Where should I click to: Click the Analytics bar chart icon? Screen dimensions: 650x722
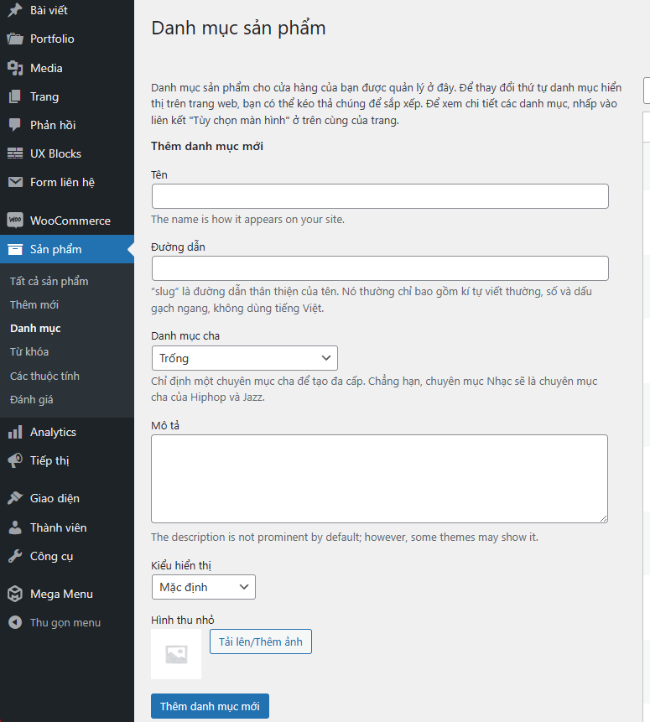[x=15, y=432]
